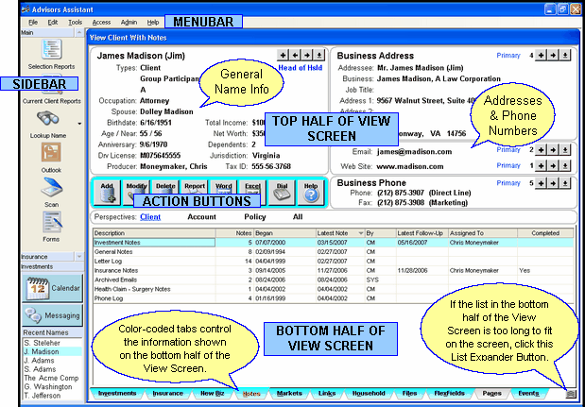Open Selection Reports in the sidebar
Screen dimensions: 585x407
[51, 52]
